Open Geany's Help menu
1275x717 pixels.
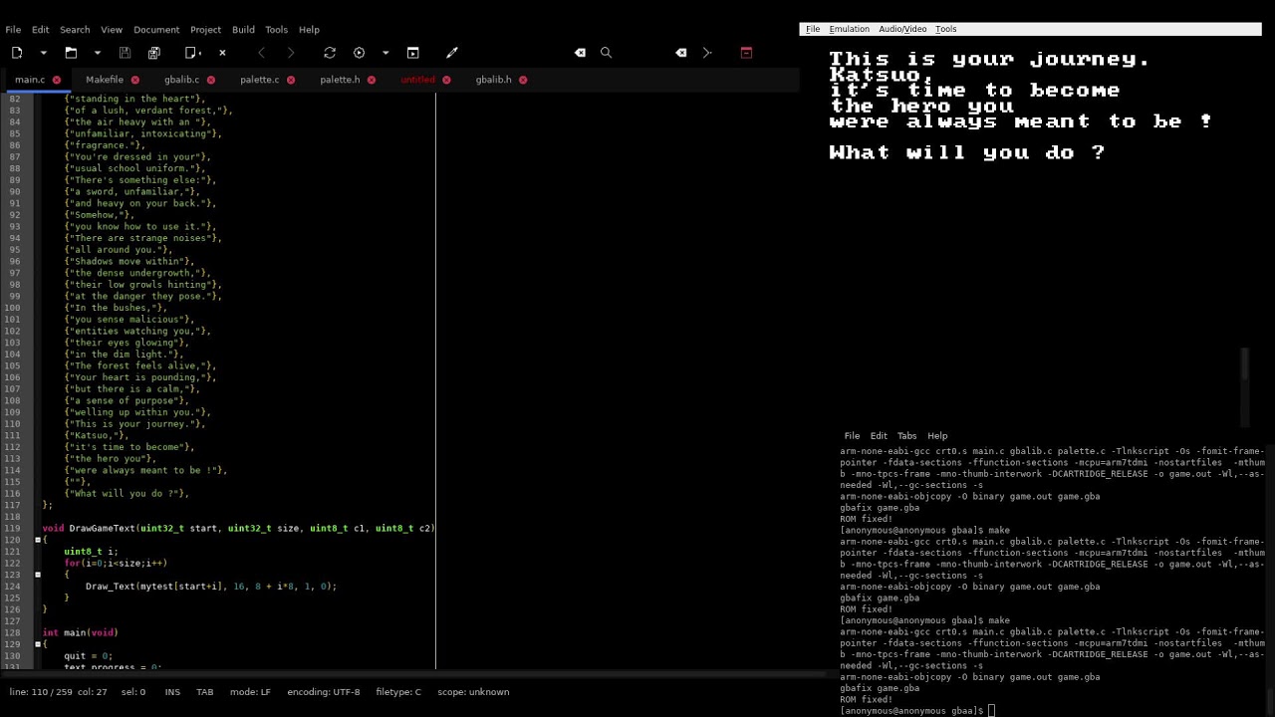point(309,30)
